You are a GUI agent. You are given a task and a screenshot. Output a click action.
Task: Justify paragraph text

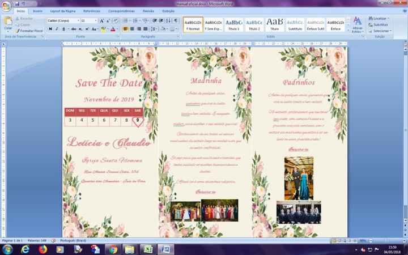coord(146,29)
